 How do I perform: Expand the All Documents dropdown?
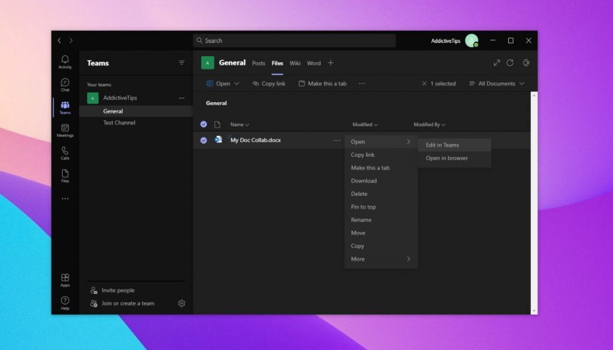click(x=496, y=83)
